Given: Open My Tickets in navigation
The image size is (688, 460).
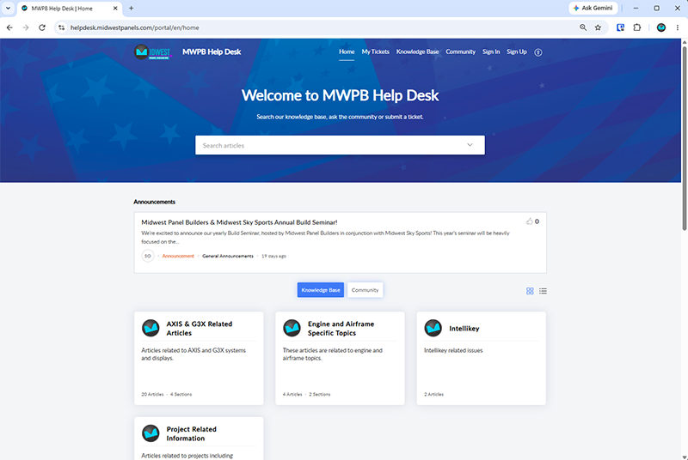Looking at the screenshot, I should tap(375, 51).
